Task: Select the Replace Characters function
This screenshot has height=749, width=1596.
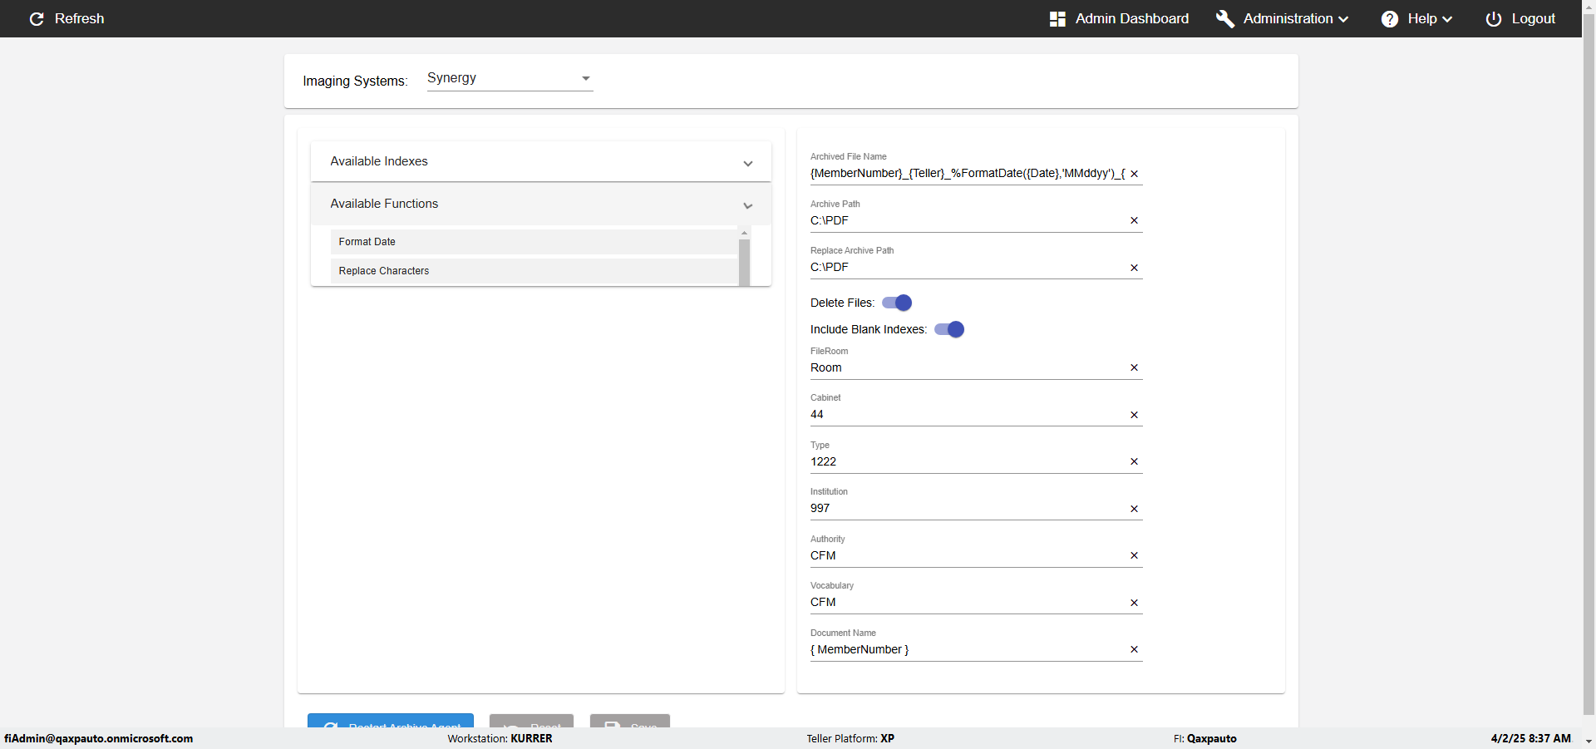Action: 534,271
